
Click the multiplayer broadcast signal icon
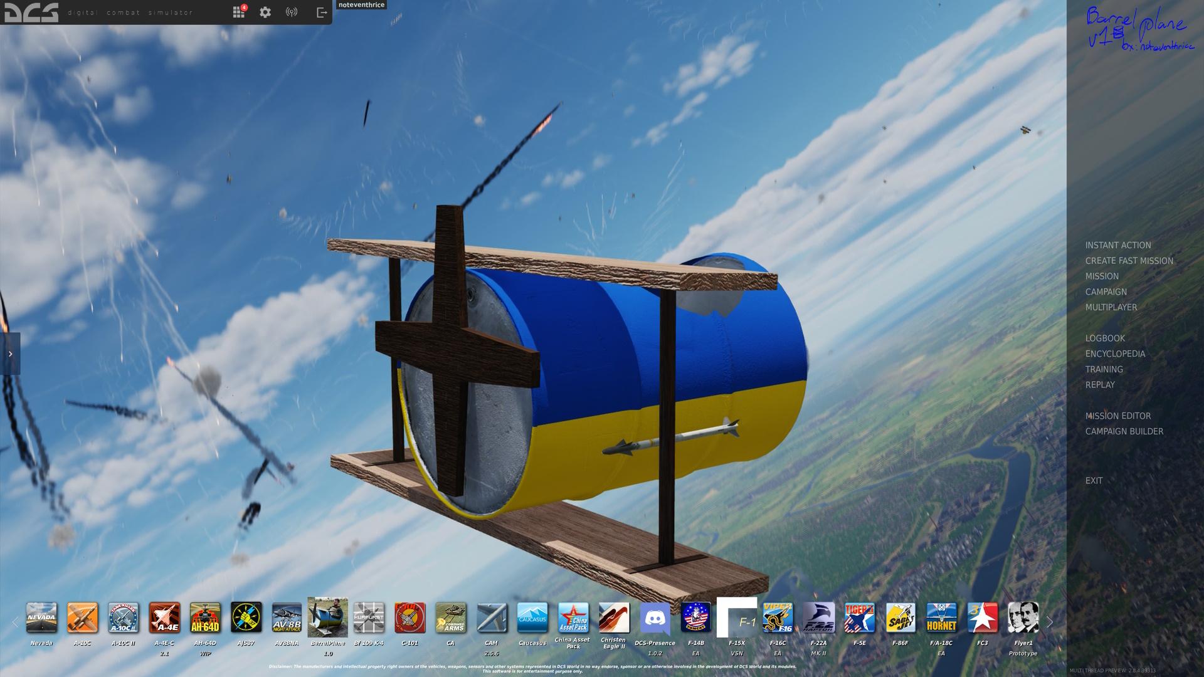click(292, 13)
